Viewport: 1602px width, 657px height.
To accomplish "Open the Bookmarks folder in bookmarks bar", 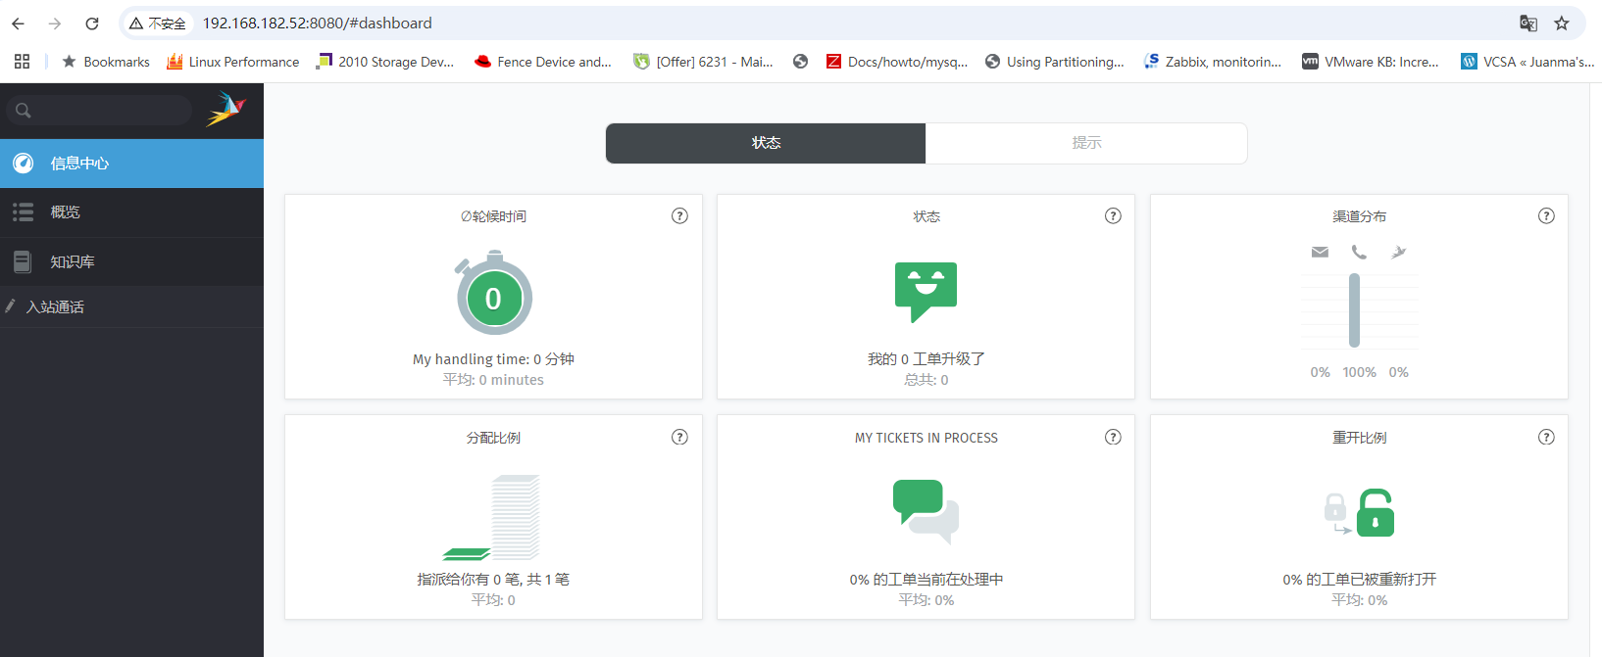I will pos(106,62).
